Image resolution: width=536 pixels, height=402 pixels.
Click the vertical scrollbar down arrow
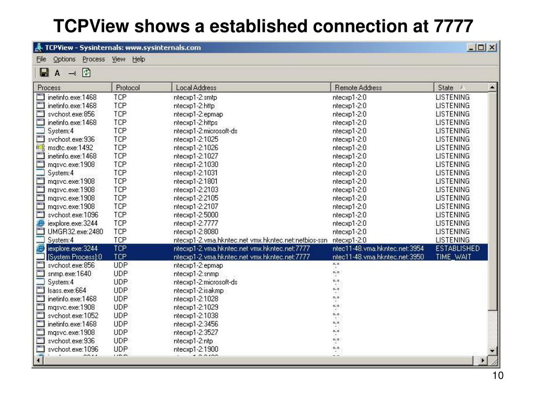point(492,351)
